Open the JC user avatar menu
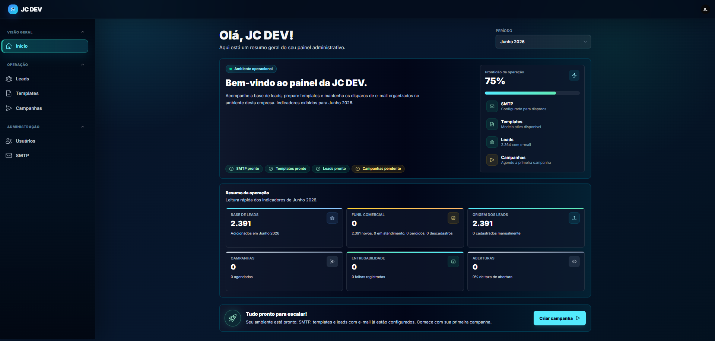Screen dimensions: 715x341 click(705, 9)
